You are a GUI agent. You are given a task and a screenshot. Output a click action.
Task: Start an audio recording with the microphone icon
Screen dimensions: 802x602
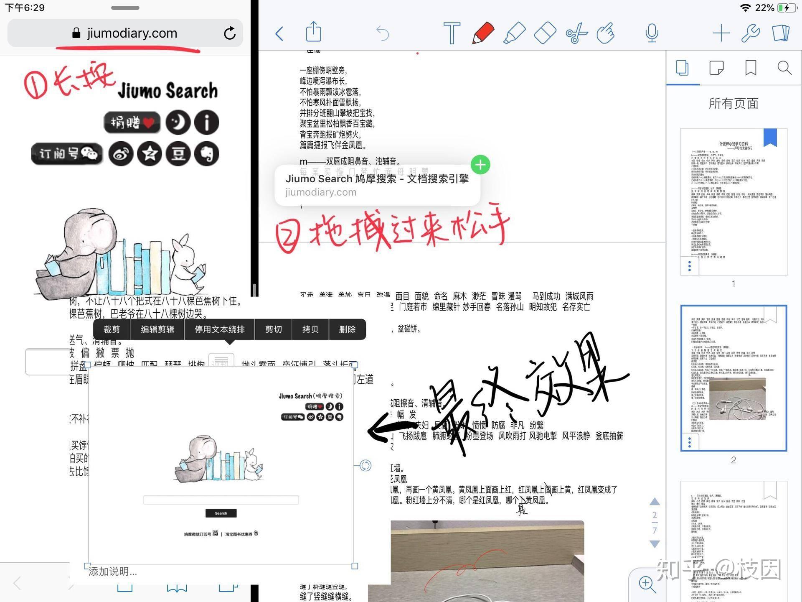tap(652, 33)
